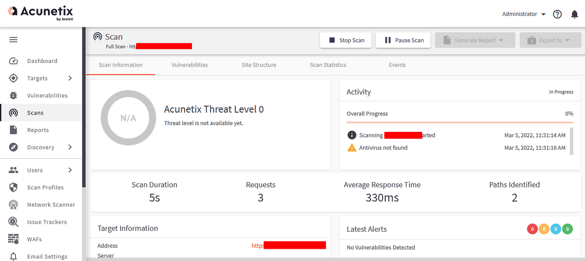585x261 pixels.
Task: Open the Generate Report dropdown
Action: click(x=475, y=40)
